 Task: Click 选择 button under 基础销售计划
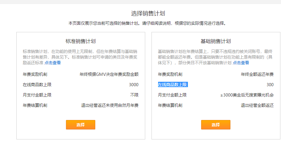coord(216,125)
